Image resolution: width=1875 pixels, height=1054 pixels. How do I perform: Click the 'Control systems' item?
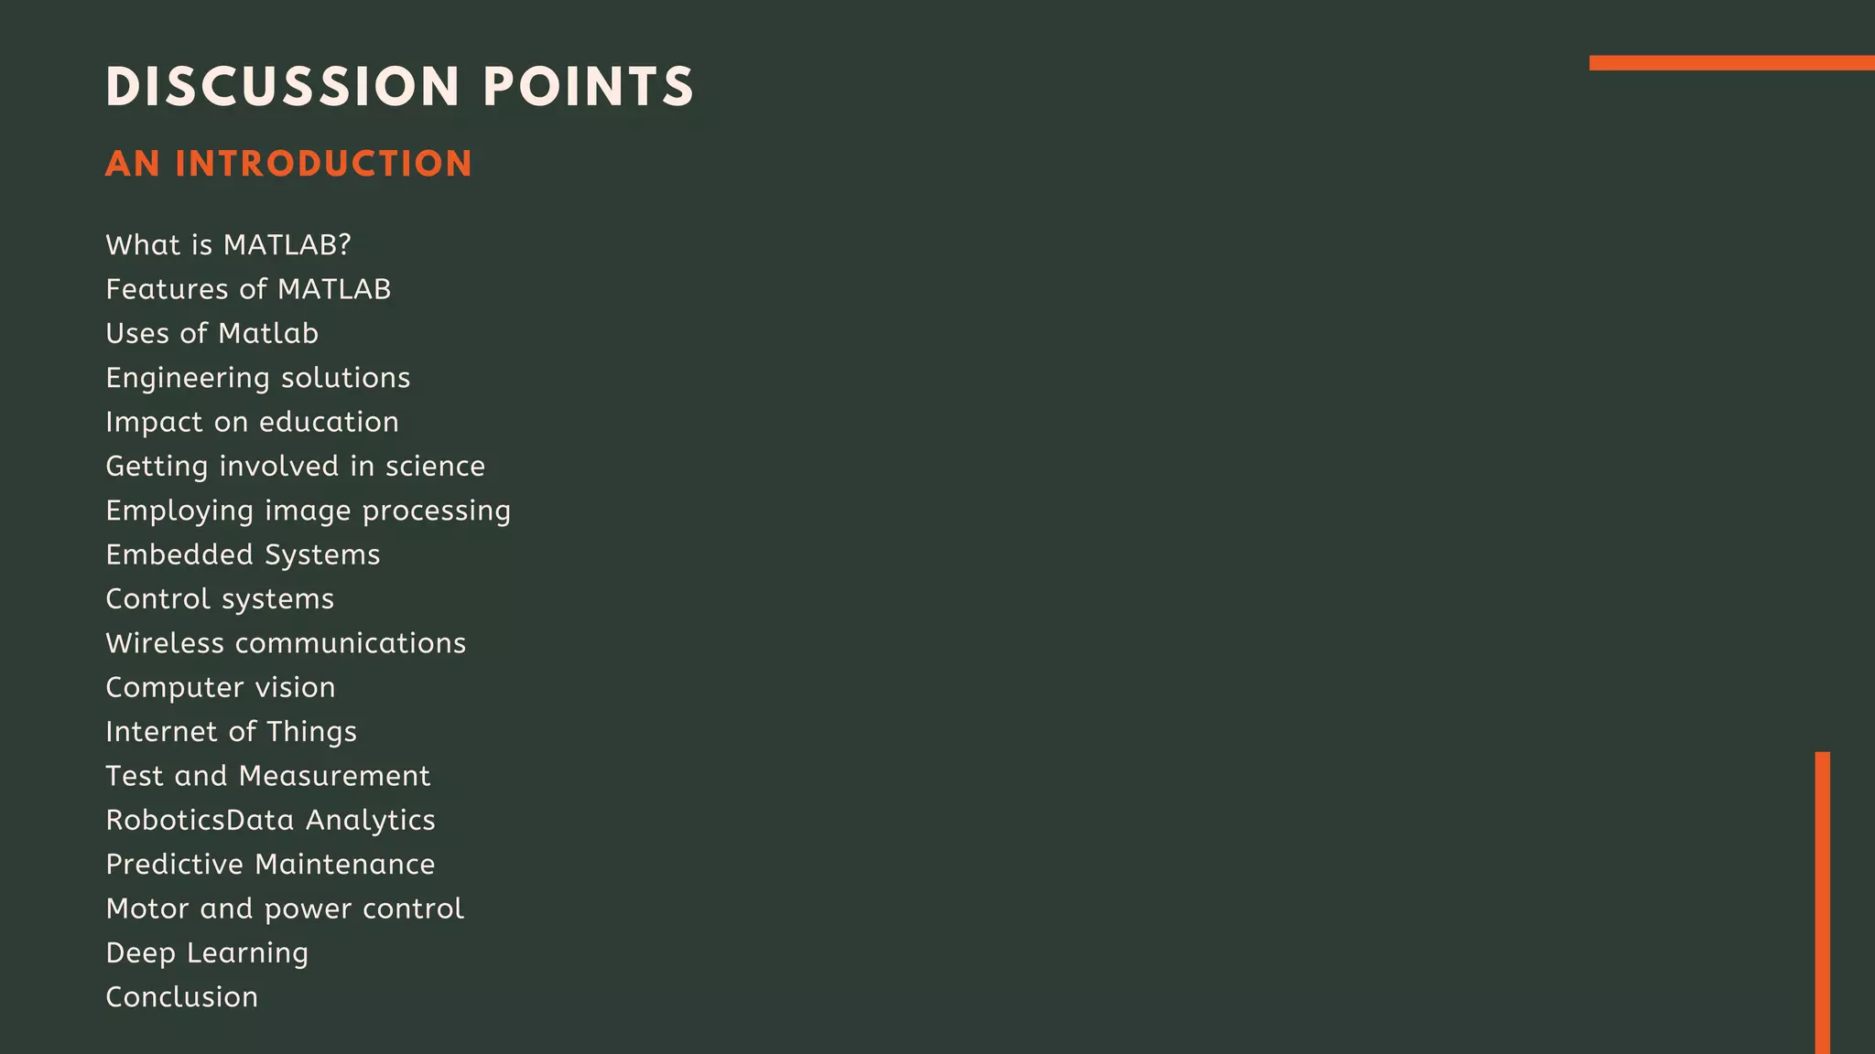tap(220, 599)
